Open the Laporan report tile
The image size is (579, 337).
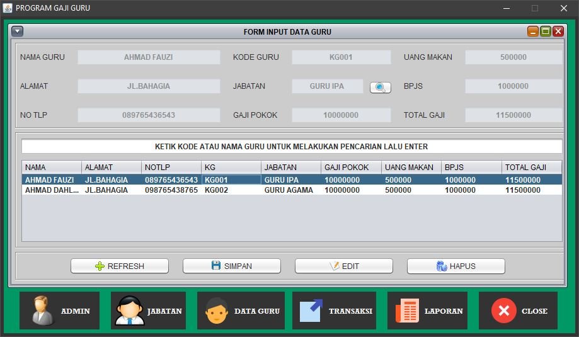point(427,311)
